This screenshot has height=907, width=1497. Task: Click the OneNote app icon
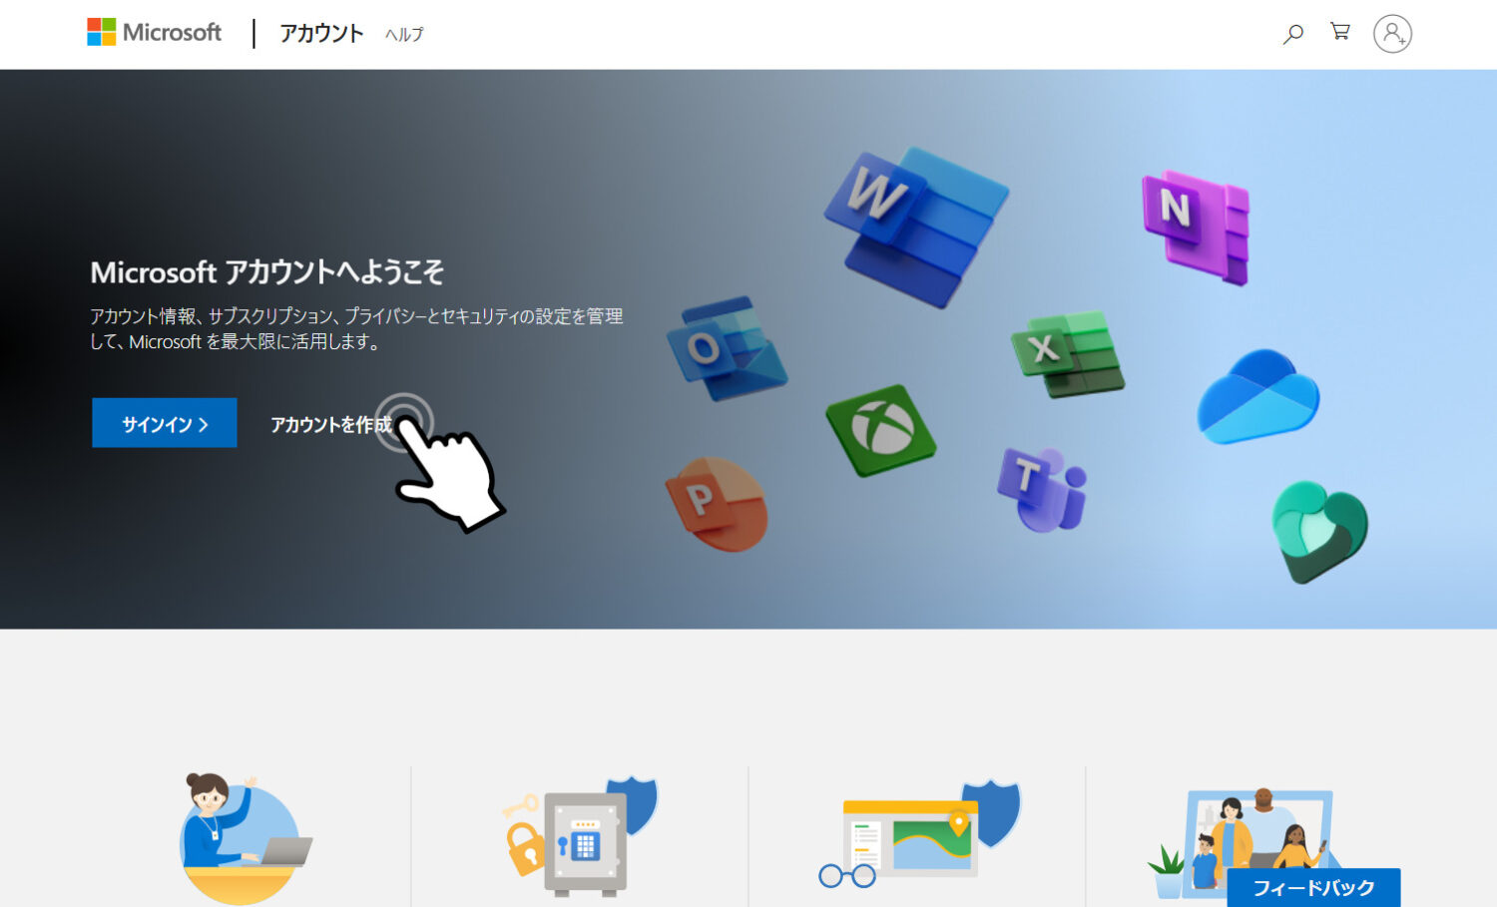coord(1196,227)
